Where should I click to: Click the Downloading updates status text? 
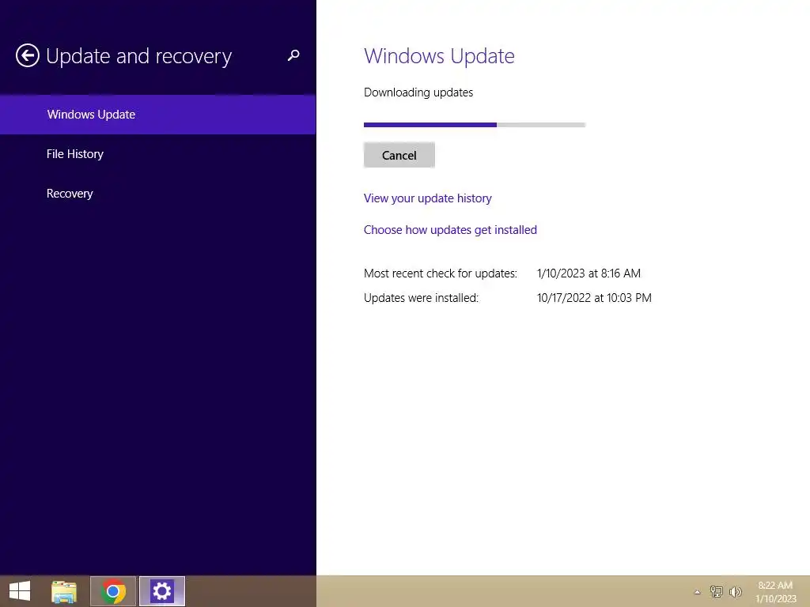click(x=418, y=92)
